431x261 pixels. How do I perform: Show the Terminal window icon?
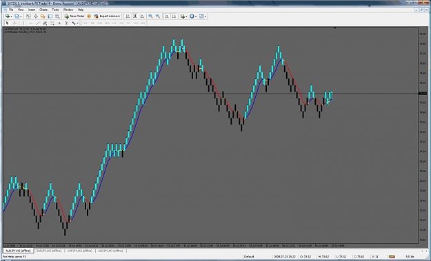pos(50,17)
